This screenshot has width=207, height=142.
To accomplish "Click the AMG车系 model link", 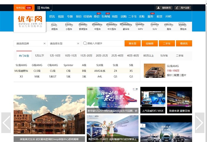I will tap(100, 71).
